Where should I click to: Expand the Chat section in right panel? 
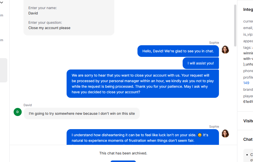coord(248,139)
